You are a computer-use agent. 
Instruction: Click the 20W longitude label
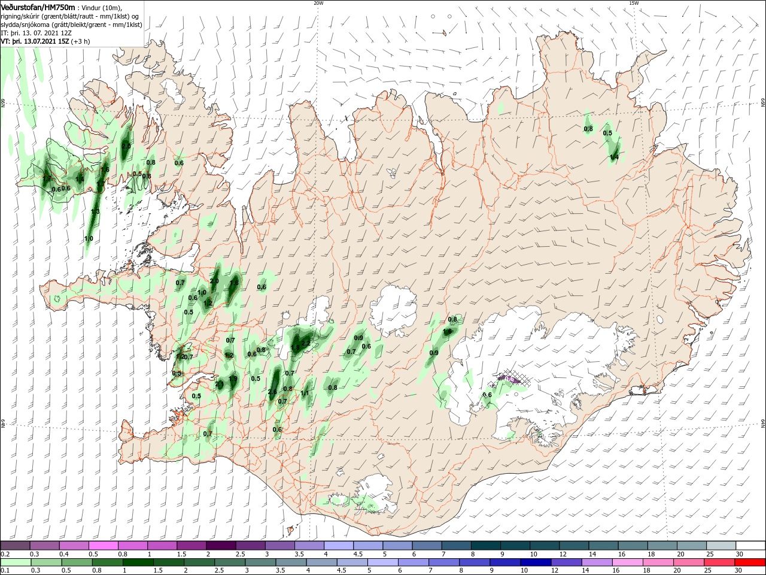point(318,3)
